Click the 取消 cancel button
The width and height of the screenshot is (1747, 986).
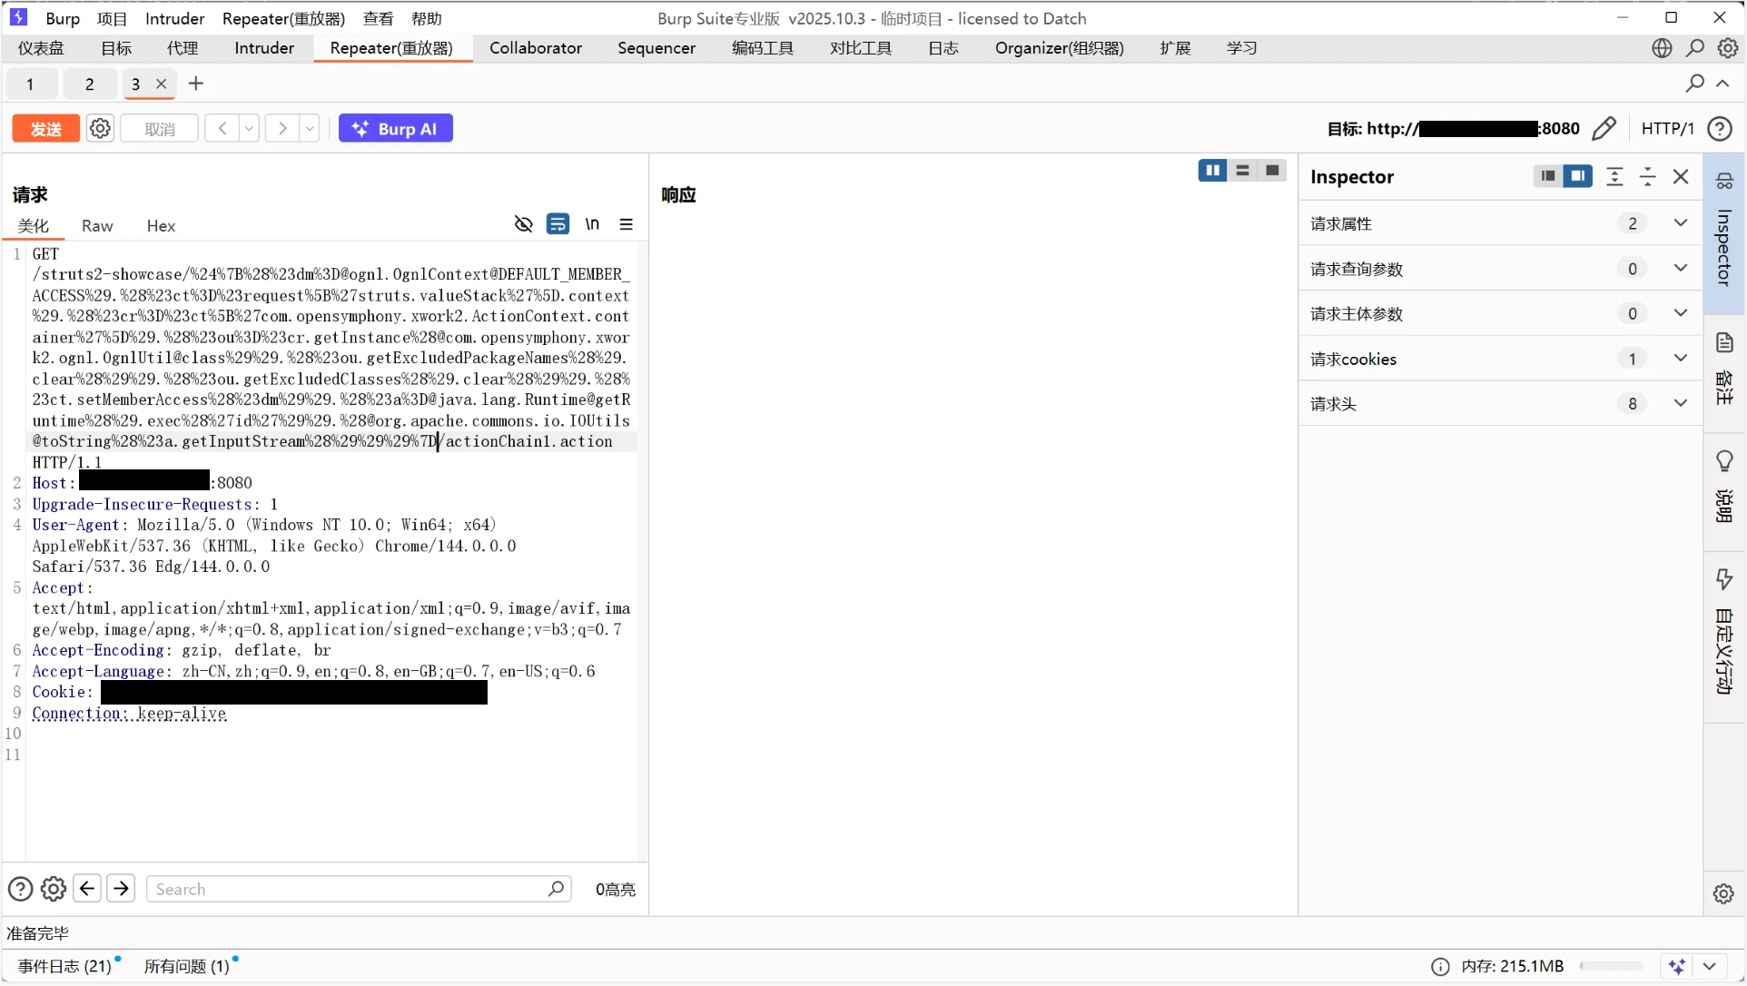click(x=160, y=129)
